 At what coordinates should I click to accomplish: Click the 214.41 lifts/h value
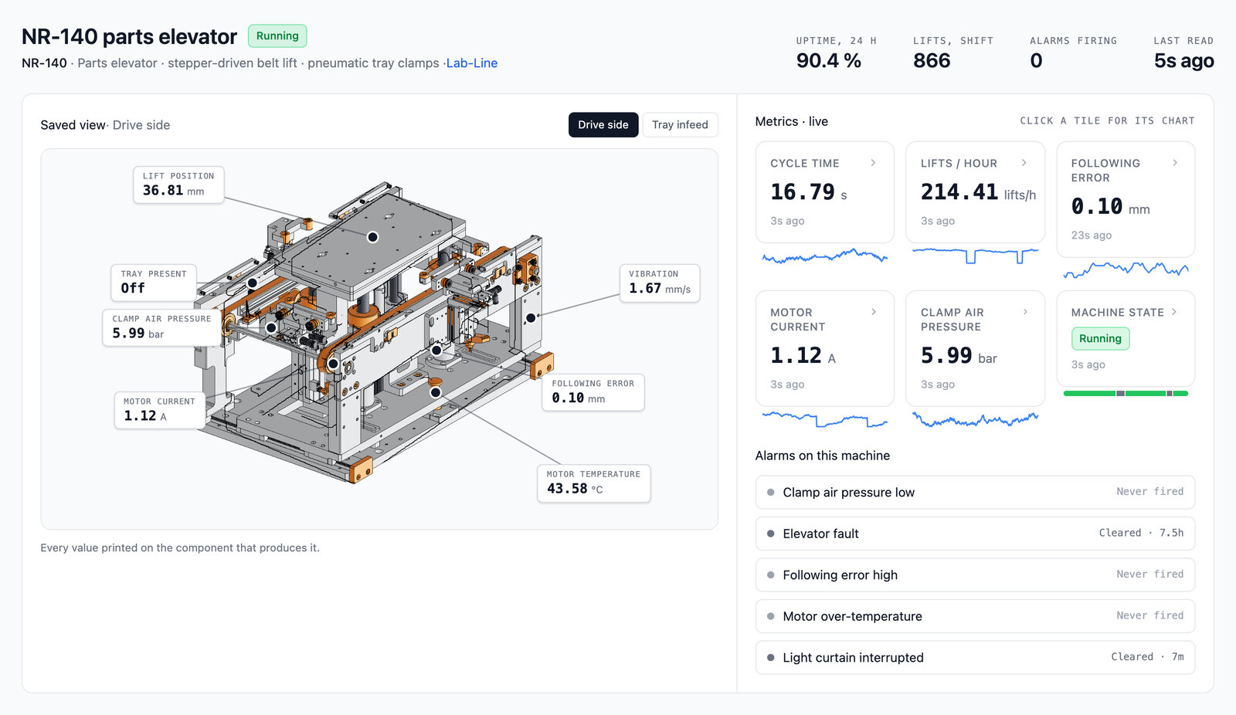(978, 191)
